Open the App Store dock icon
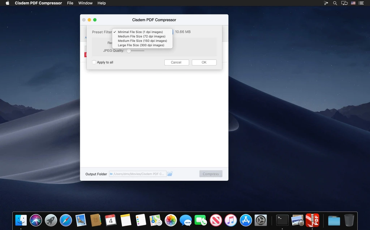The image size is (370, 230). coord(246,220)
